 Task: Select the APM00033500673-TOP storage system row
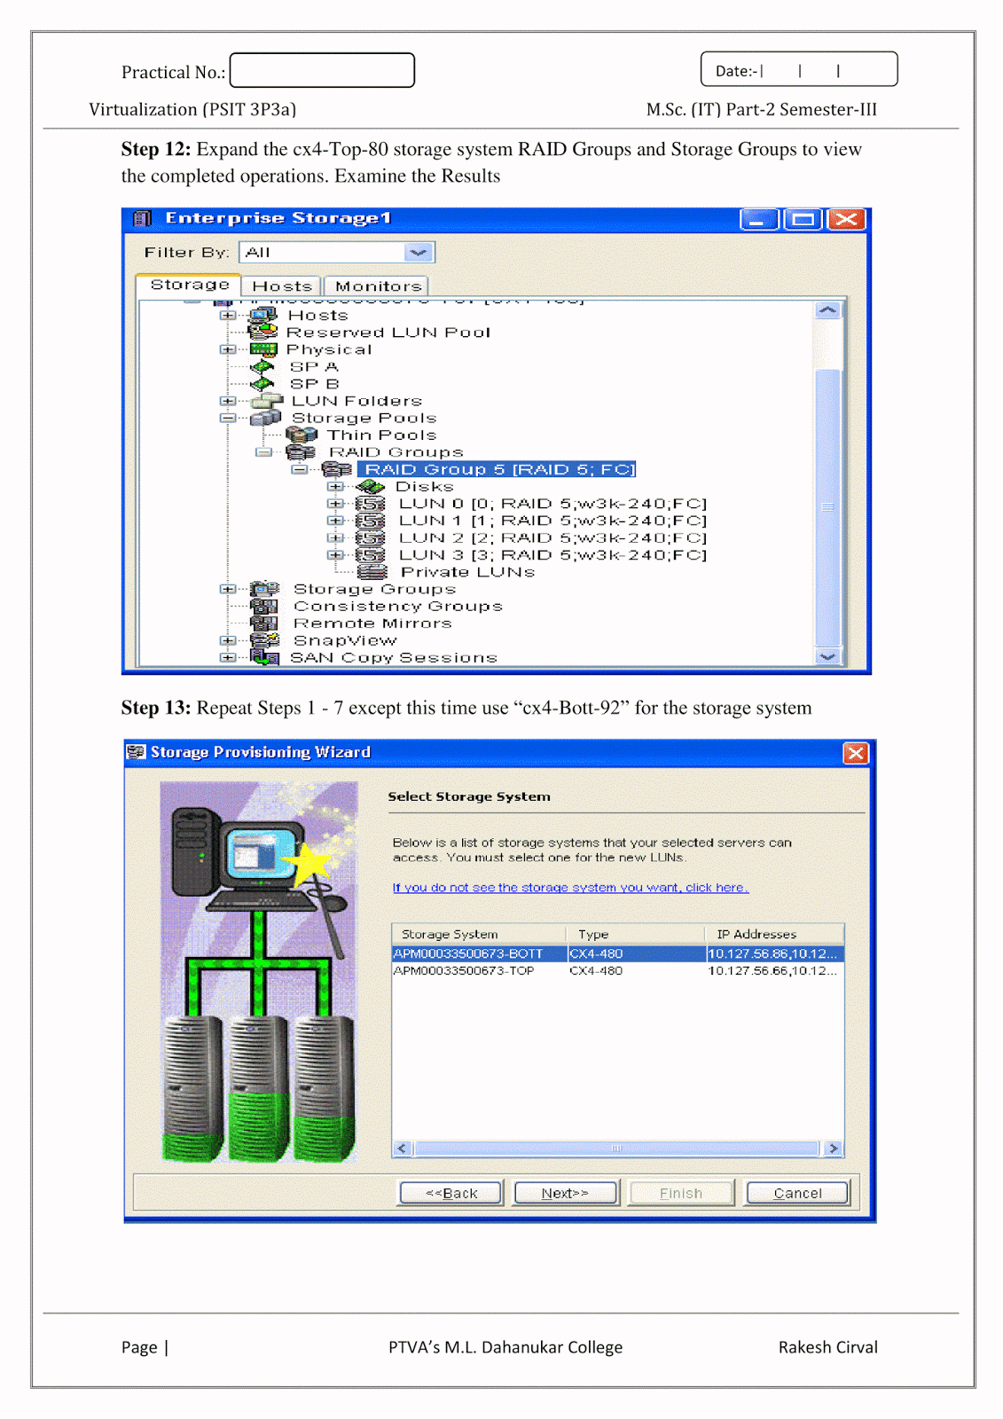[x=617, y=971]
